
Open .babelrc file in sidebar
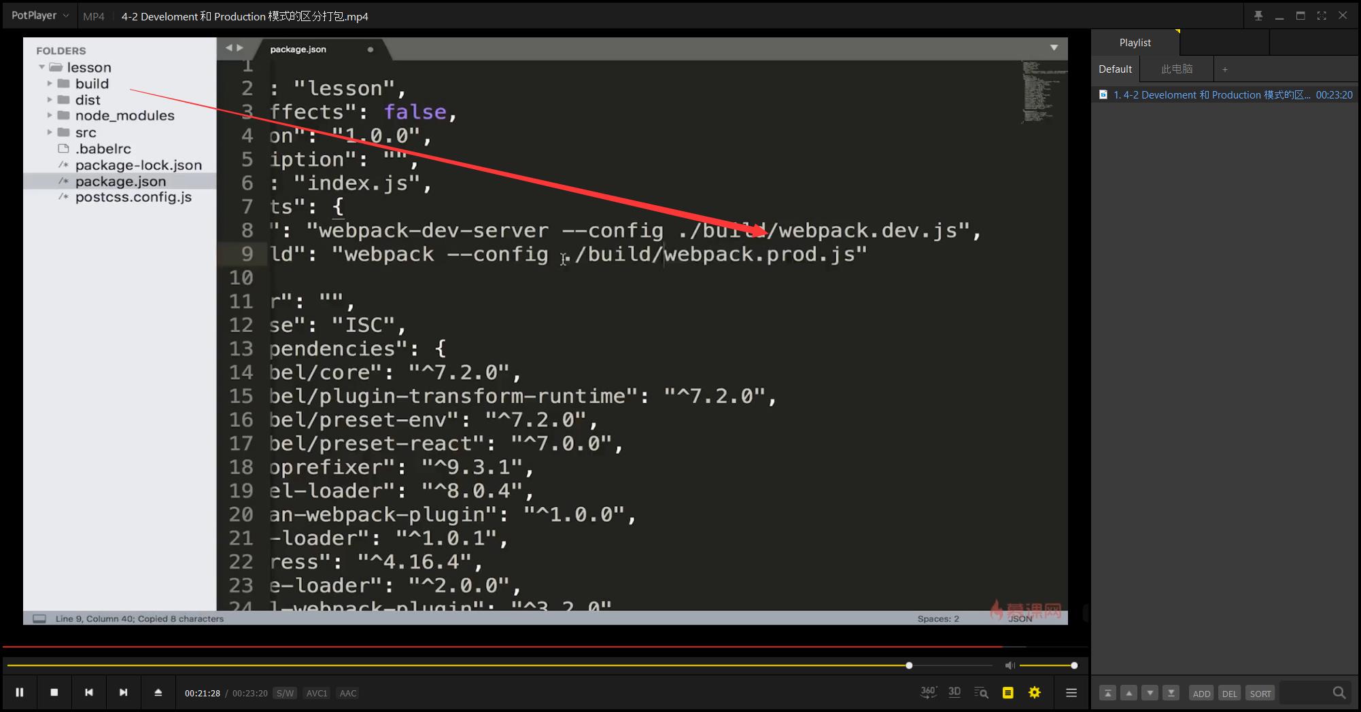tap(103, 148)
